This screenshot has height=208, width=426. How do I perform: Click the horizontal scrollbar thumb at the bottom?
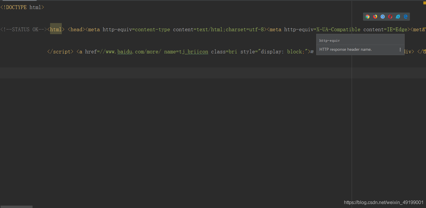click(x=16, y=207)
